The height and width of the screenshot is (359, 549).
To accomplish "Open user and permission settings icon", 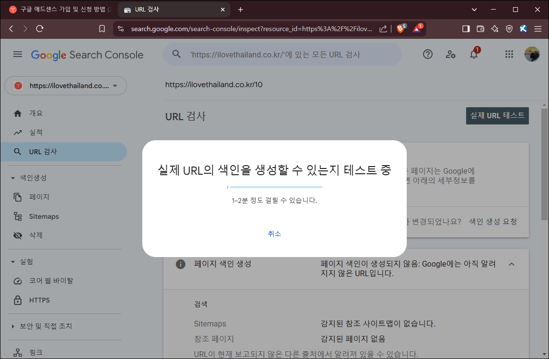I will [x=450, y=54].
